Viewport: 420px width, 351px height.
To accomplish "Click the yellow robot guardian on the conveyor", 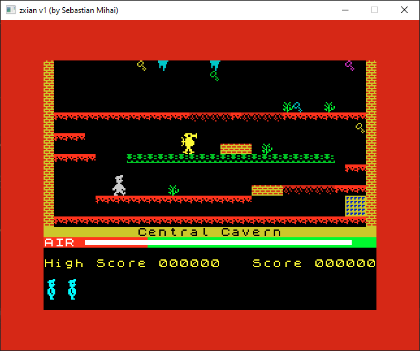I will pos(189,143).
